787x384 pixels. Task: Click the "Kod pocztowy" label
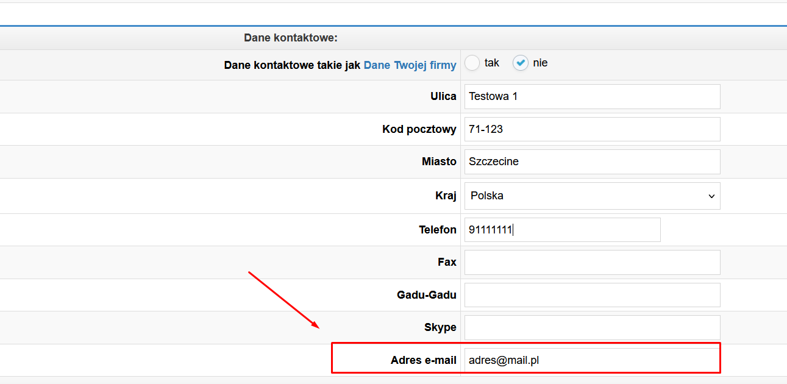click(x=419, y=129)
